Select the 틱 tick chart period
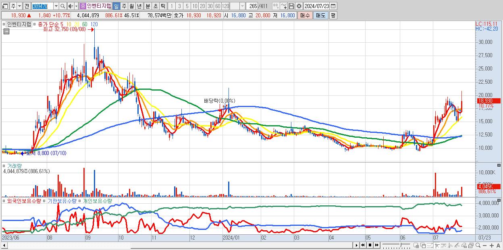 click(163, 6)
